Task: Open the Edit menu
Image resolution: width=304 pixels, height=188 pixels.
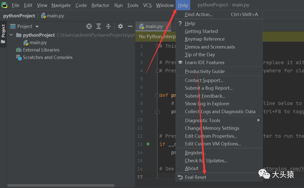Action: [x=28, y=5]
